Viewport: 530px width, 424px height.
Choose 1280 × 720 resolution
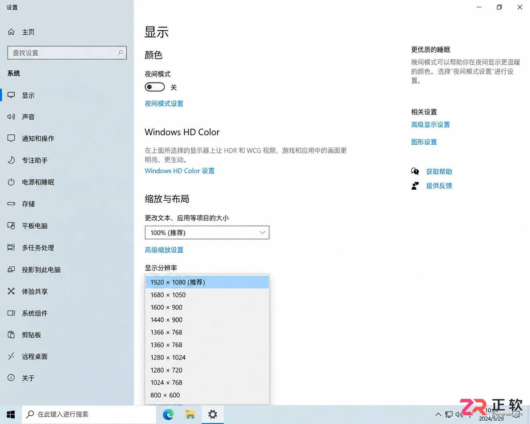click(207, 370)
